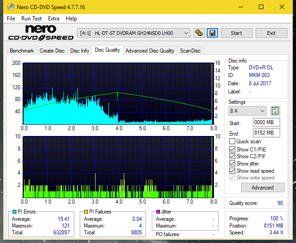This screenshot has width=296, height=243.
Task: Click PI Errors total 632897
Action: (x=62, y=233)
